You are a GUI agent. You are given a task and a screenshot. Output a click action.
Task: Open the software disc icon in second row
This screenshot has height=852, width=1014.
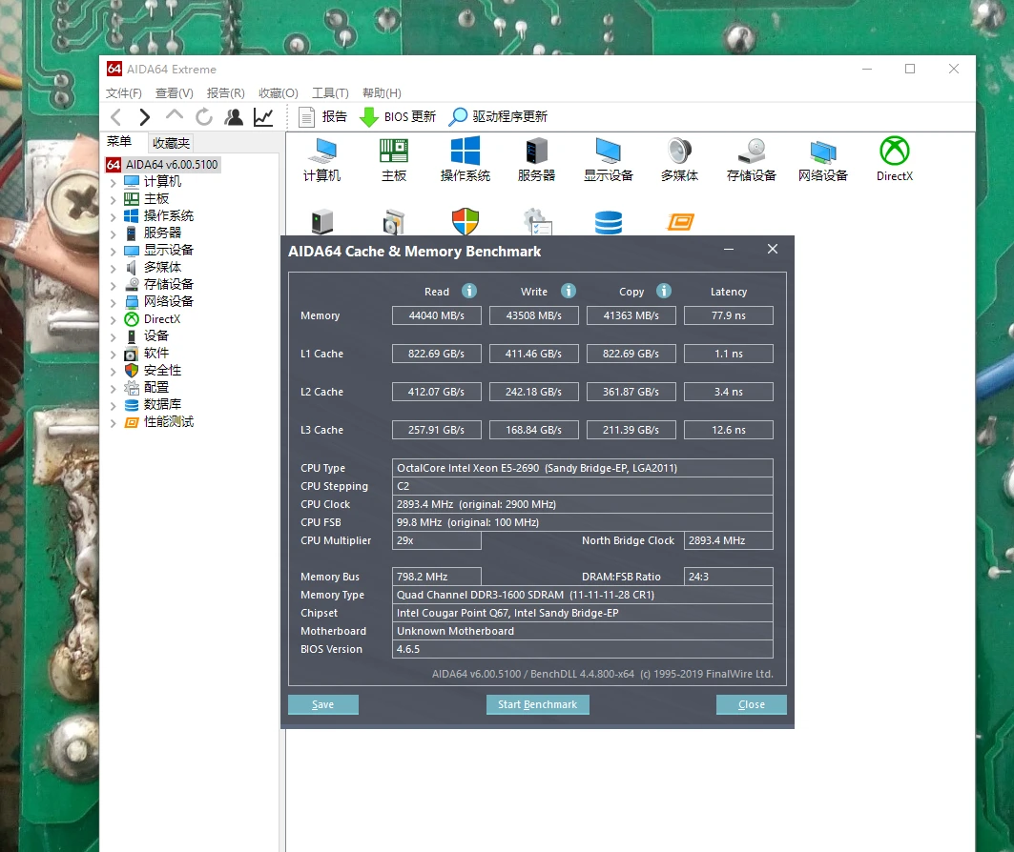(x=394, y=222)
